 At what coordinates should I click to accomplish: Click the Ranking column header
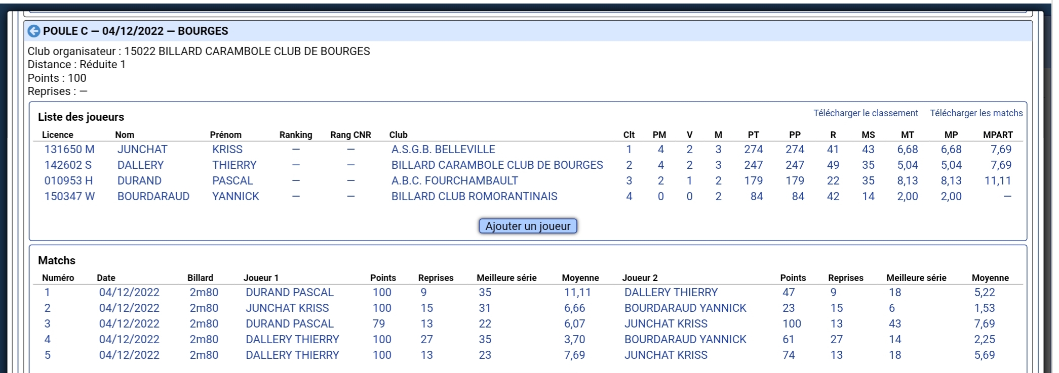pyautogui.click(x=296, y=135)
